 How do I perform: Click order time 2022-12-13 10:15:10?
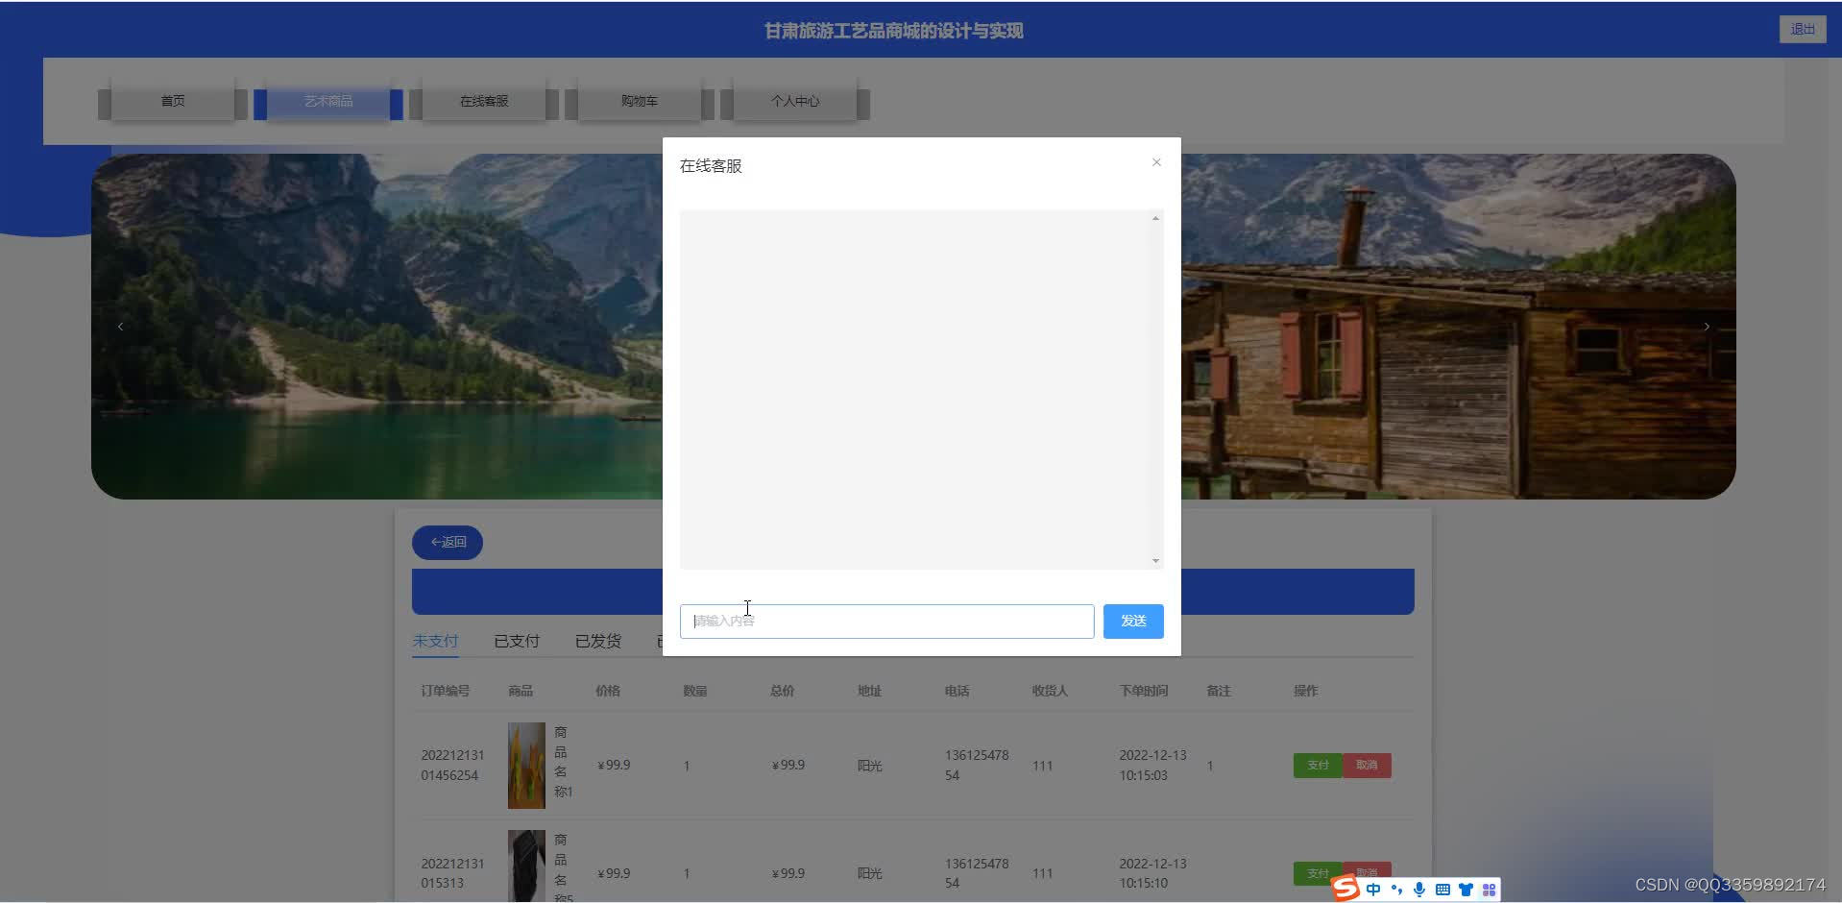click(1152, 873)
